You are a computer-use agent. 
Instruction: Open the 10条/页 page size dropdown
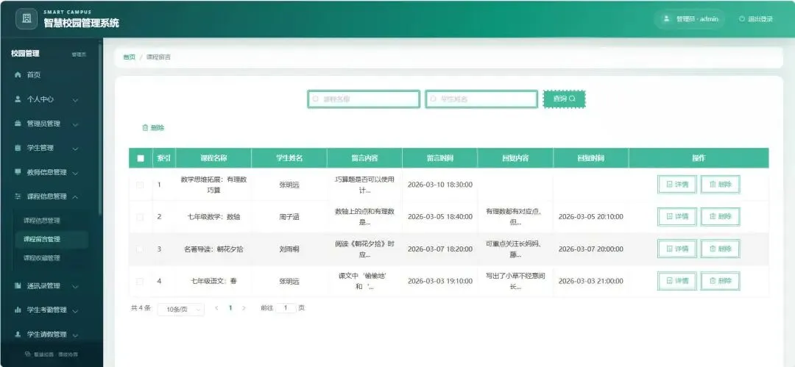coord(181,309)
